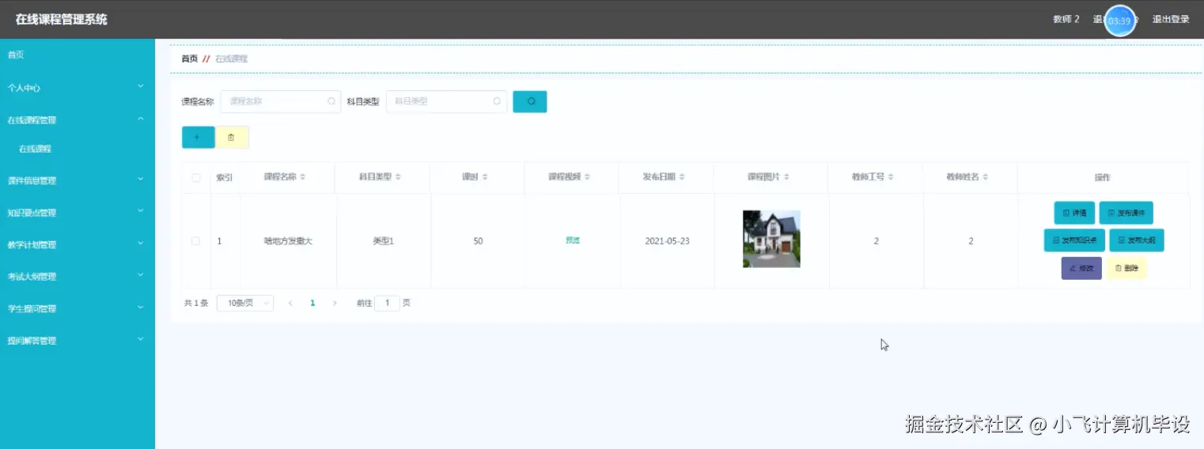The width and height of the screenshot is (1204, 449).
Task: Sort by 课时 column sort arrows
Action: [485, 177]
